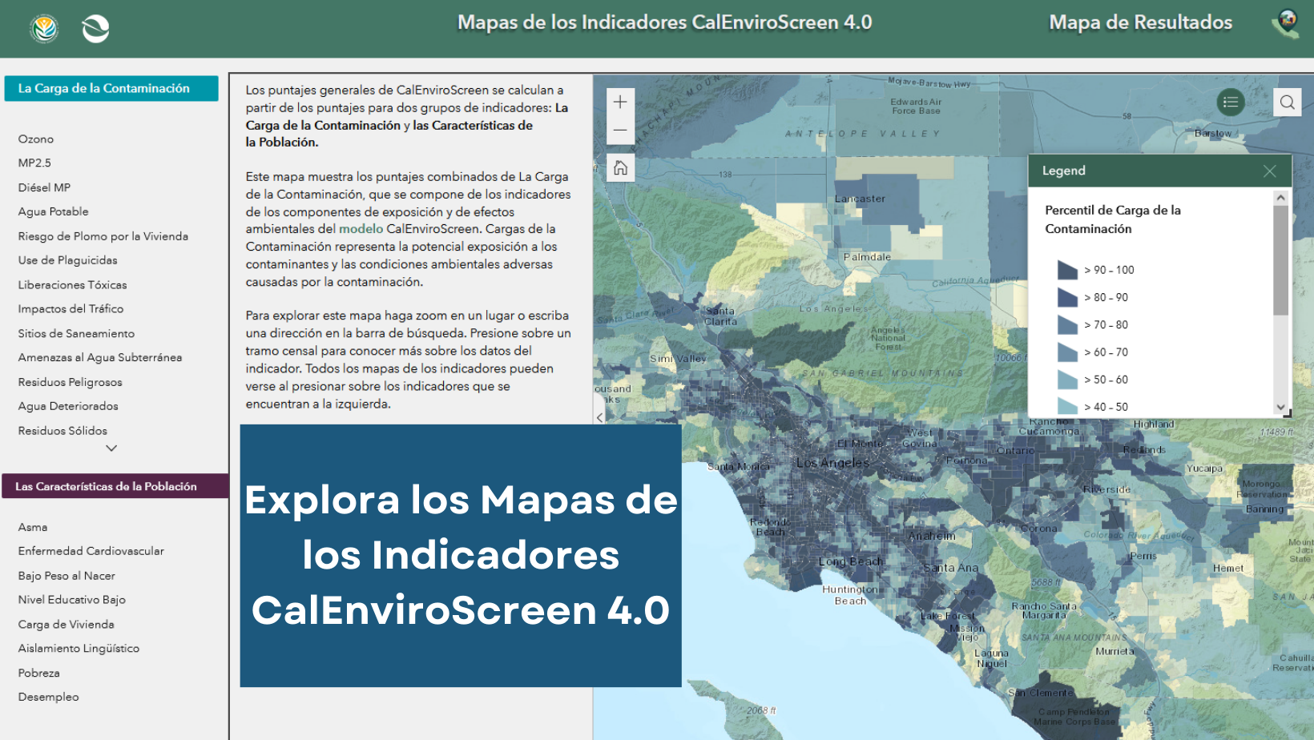The width and height of the screenshot is (1314, 740).
Task: Select Use de Plaguicidas indicator
Action: [x=67, y=260]
